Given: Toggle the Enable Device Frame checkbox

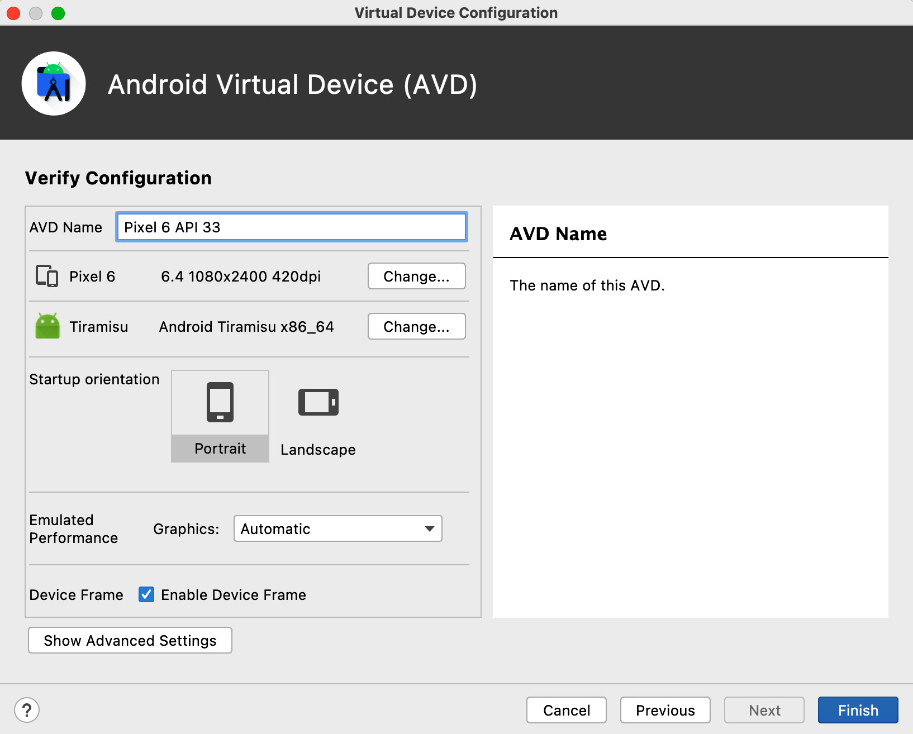Looking at the screenshot, I should (x=146, y=594).
